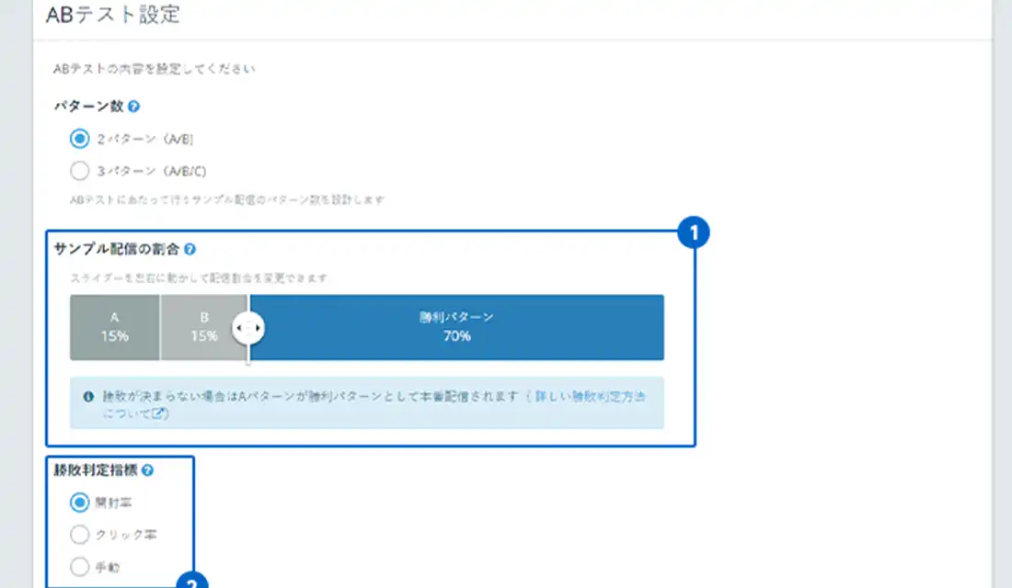Image resolution: width=1012 pixels, height=588 pixels.
Task: Click the distribution ratio slider handle
Action: [x=248, y=327]
